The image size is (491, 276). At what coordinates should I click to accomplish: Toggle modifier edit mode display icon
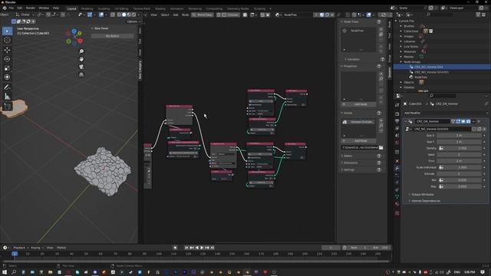click(x=458, y=121)
